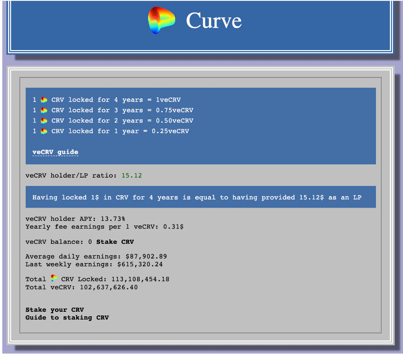Screen dimensions: 403x354
Task: Click the '0.75veCRV' value
Action: (x=175, y=110)
